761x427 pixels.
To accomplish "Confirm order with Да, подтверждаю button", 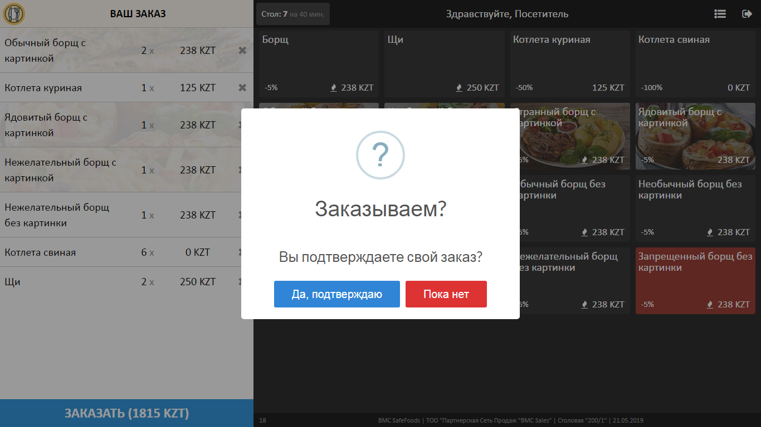I will point(336,294).
